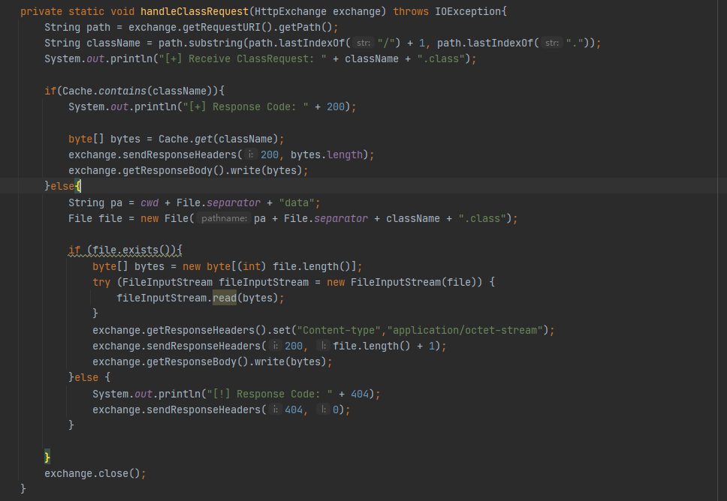Click the handleClassRequest method name
This screenshot has height=501, width=727.
pos(195,11)
